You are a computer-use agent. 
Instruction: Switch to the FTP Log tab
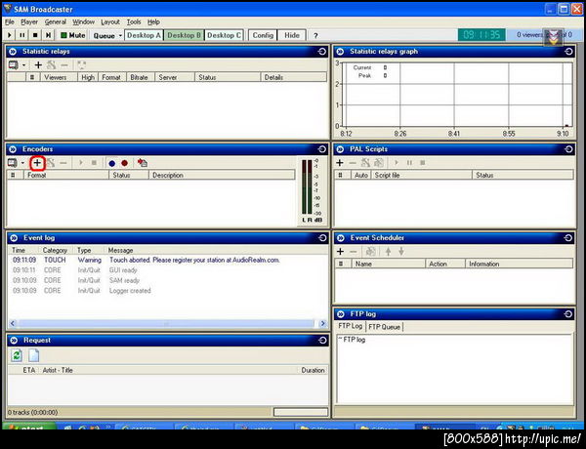coord(351,326)
